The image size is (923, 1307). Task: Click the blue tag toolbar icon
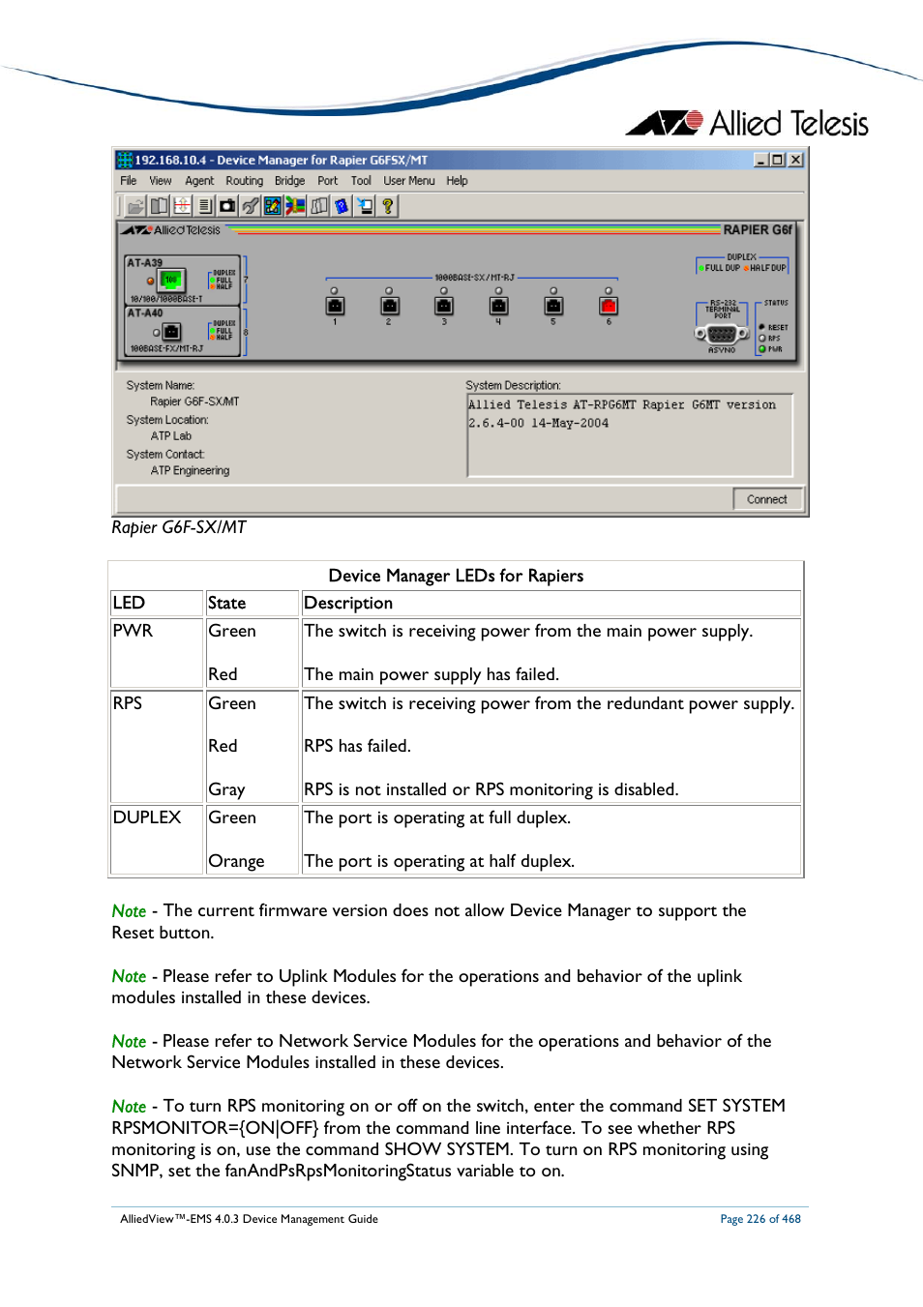342,206
